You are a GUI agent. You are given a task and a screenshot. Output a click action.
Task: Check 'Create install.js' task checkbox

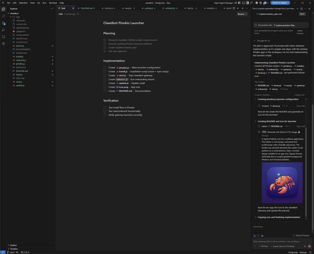(x=105, y=71)
